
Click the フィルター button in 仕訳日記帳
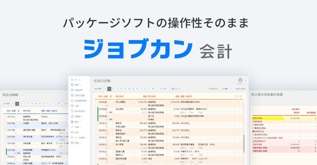coord(163,89)
